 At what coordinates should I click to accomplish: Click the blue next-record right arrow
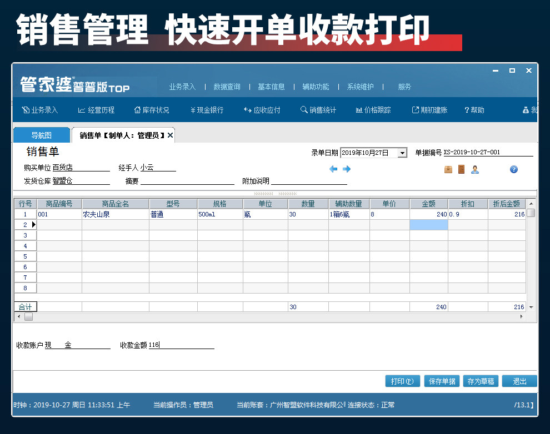coord(347,169)
